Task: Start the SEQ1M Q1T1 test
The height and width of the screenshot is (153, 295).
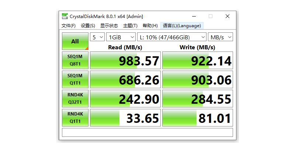Action: pos(75,79)
